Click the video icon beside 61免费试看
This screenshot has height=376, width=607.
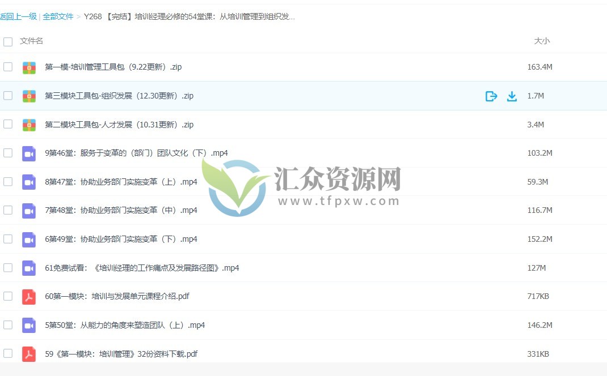29,267
